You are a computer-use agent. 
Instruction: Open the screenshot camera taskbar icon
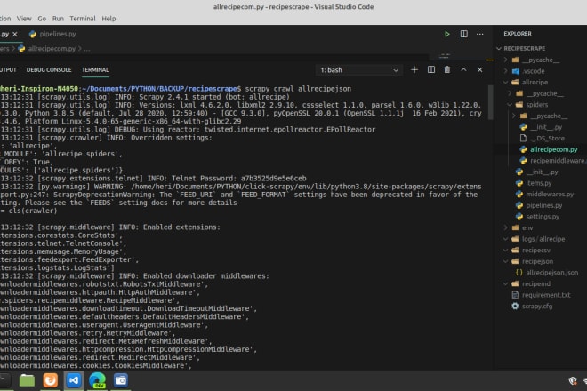(x=121, y=380)
